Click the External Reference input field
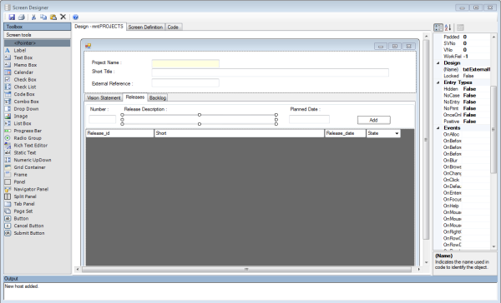The height and width of the screenshot is (303, 501). point(185,83)
